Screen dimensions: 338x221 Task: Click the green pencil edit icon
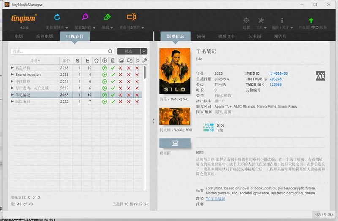107,17
